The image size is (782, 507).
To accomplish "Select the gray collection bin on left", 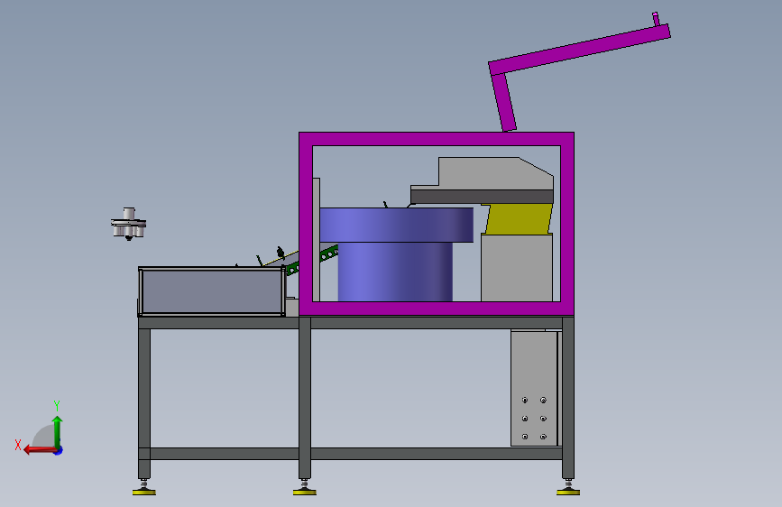I will (212, 291).
